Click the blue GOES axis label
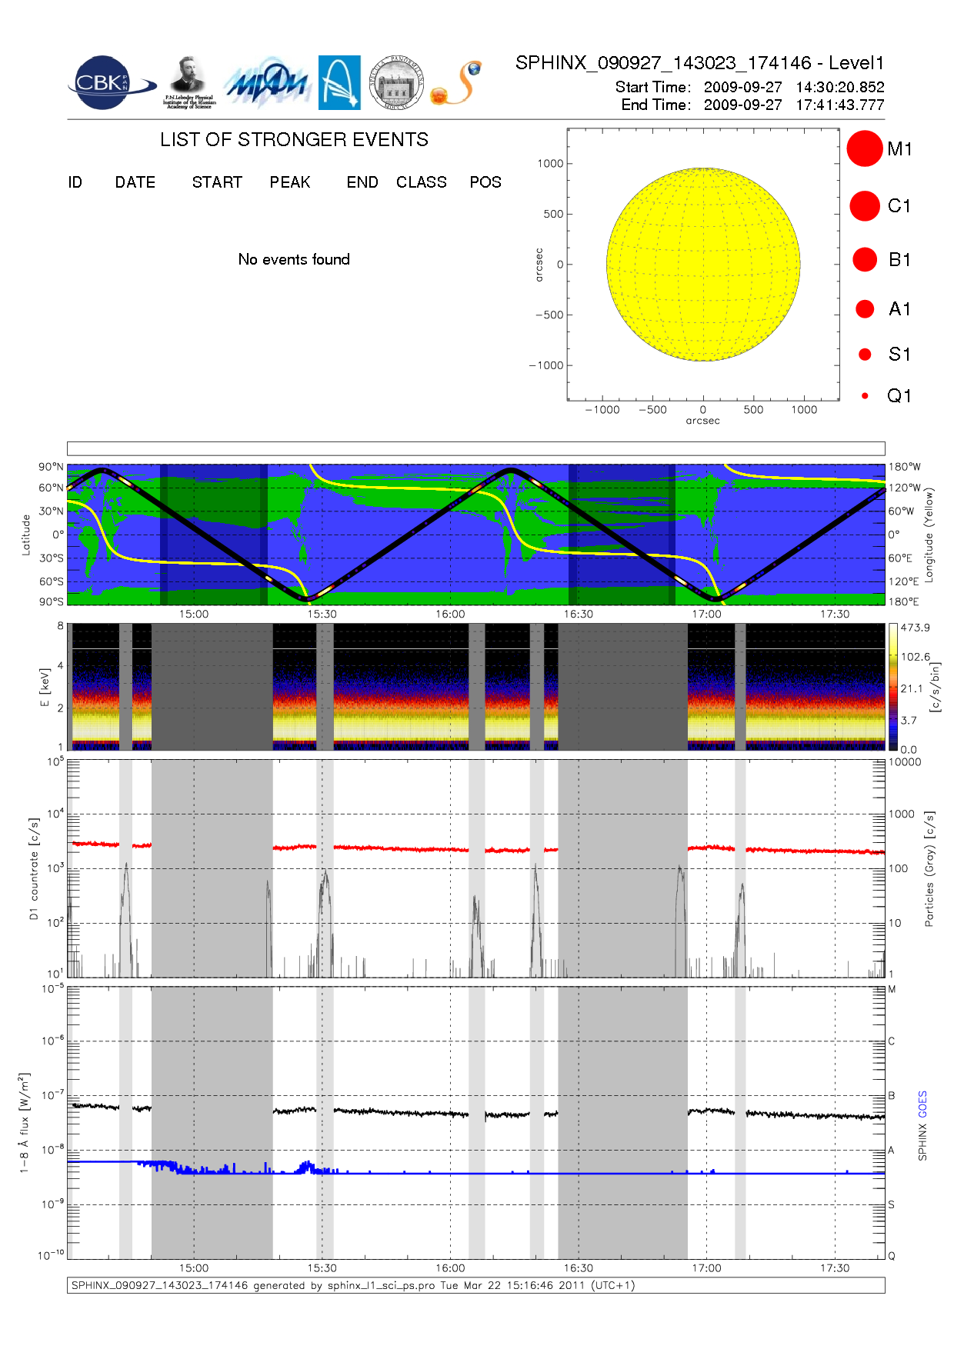Viewport: 954px width, 1349px height. coord(922,1104)
